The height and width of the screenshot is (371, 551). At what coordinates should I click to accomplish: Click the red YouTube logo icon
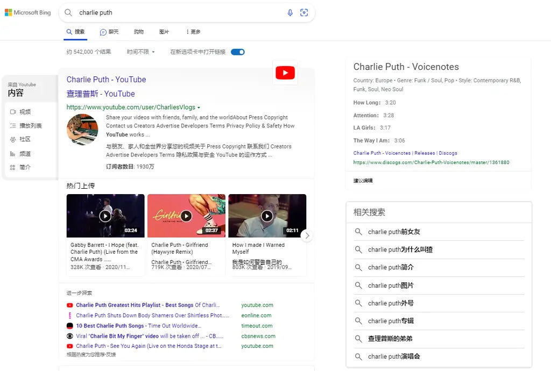click(x=285, y=73)
